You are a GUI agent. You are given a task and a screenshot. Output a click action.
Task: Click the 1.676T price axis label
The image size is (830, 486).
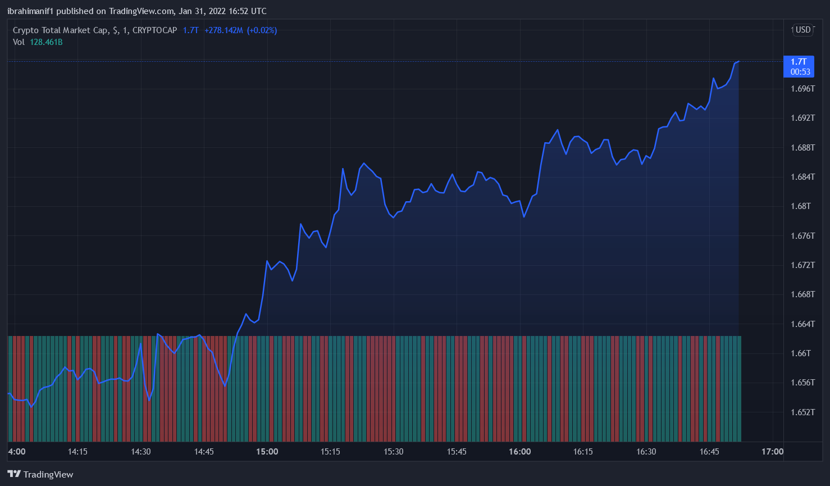click(x=802, y=236)
